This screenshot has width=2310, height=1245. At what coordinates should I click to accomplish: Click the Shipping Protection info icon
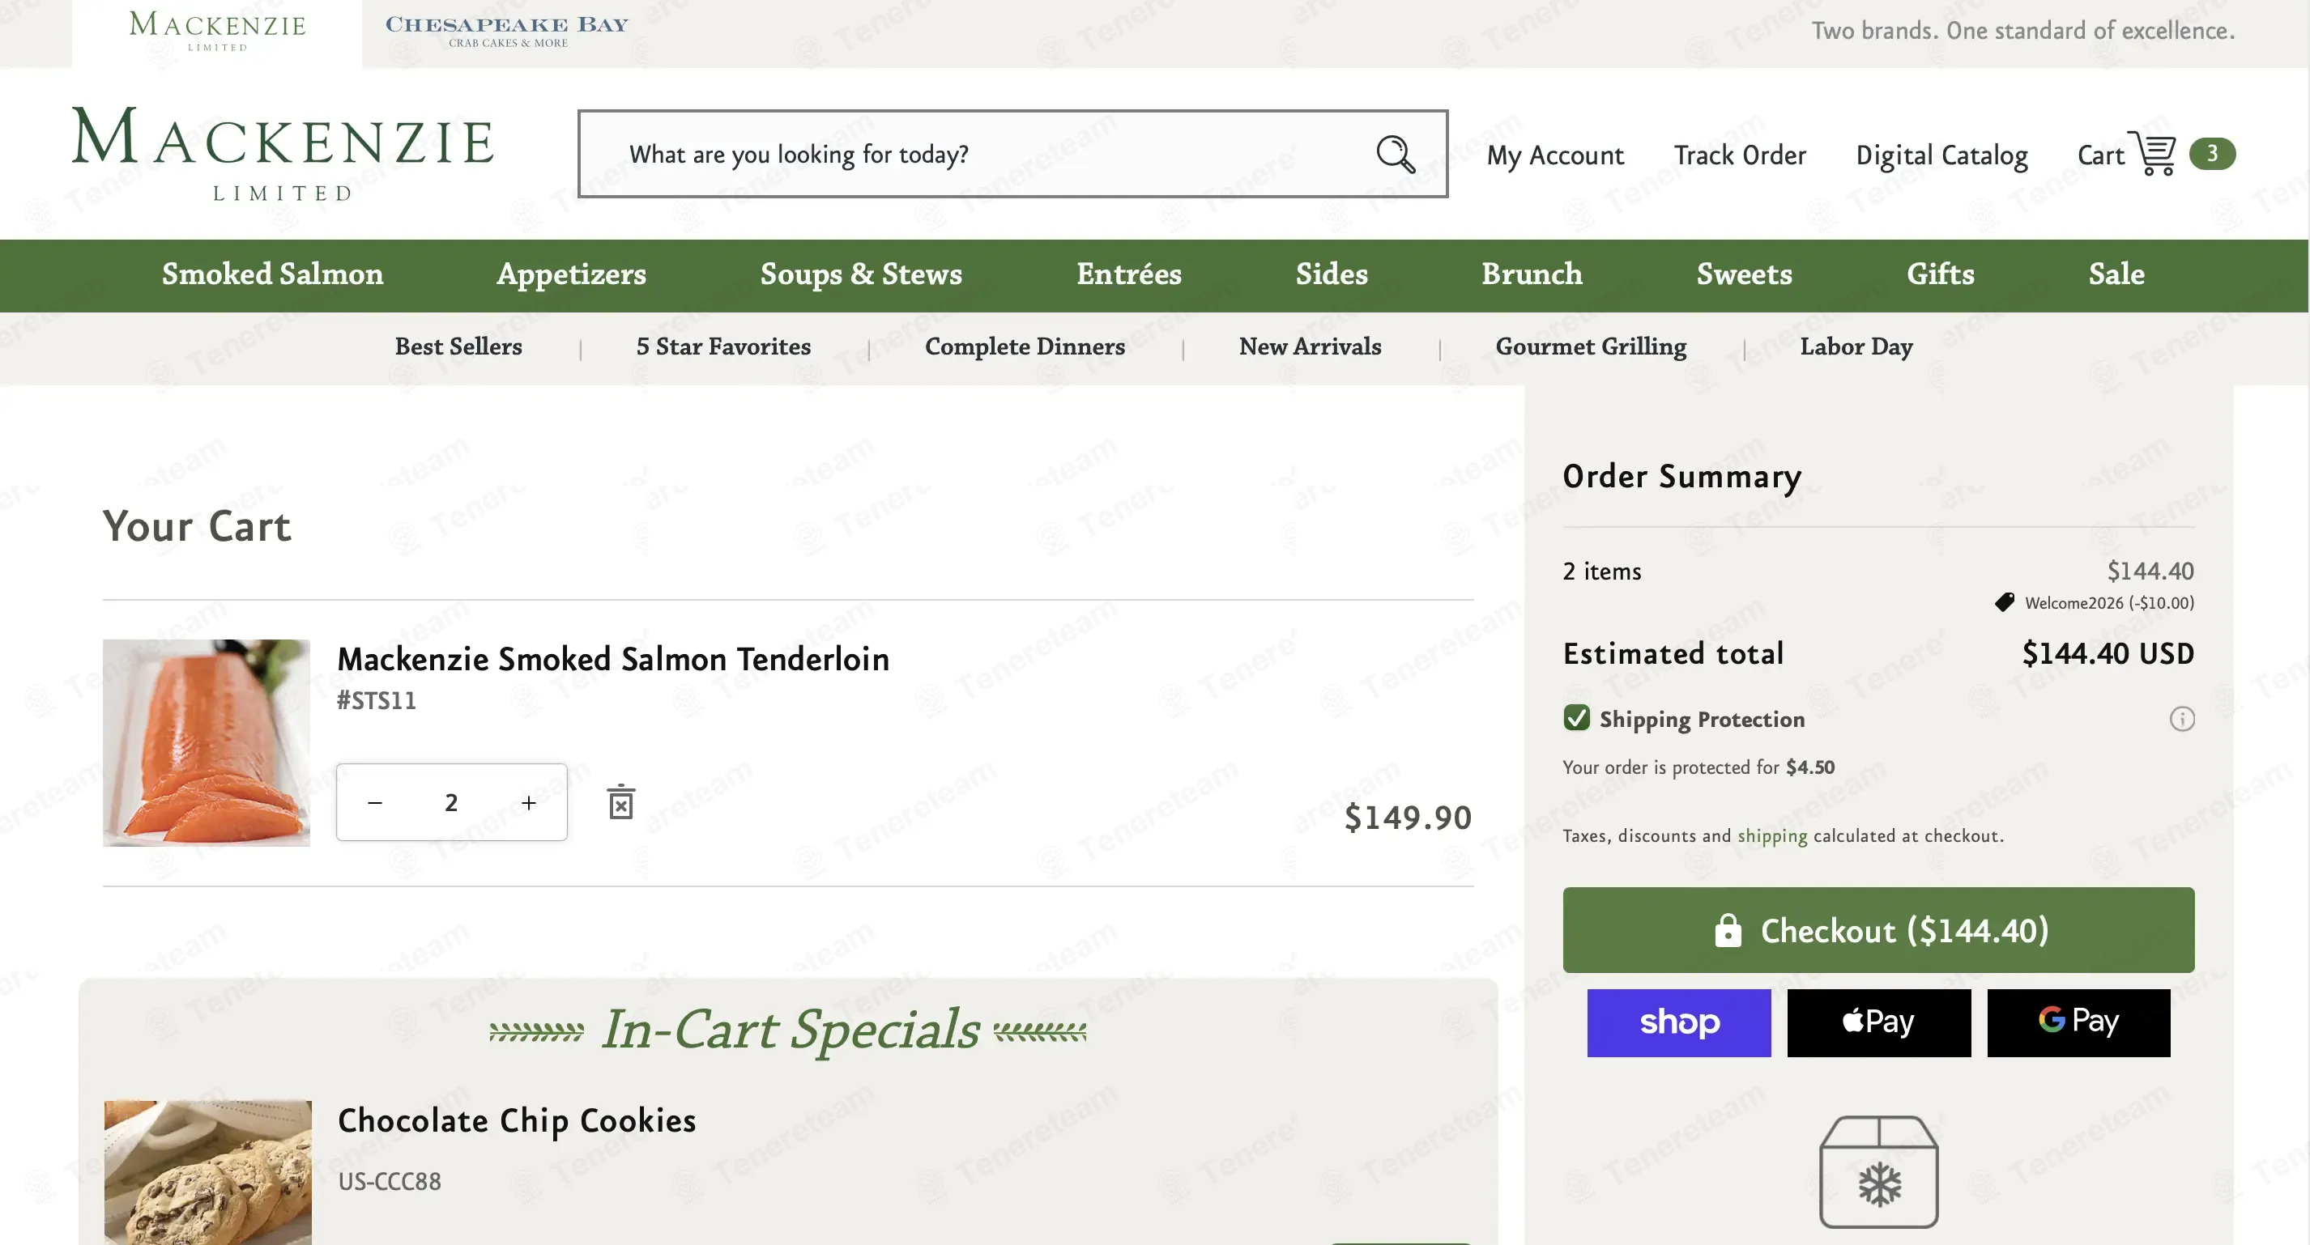click(x=2182, y=719)
